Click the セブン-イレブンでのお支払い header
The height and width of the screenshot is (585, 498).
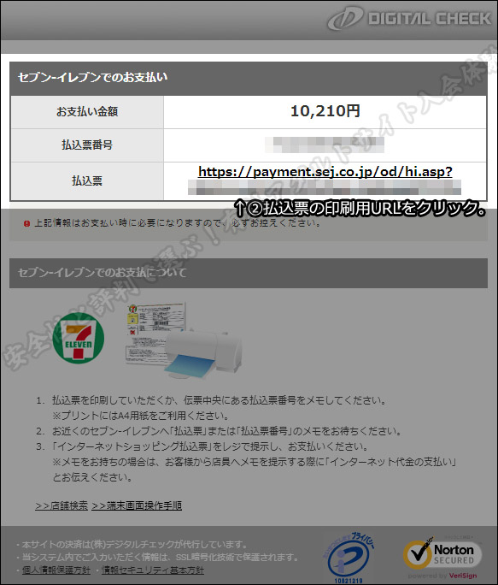click(249, 78)
